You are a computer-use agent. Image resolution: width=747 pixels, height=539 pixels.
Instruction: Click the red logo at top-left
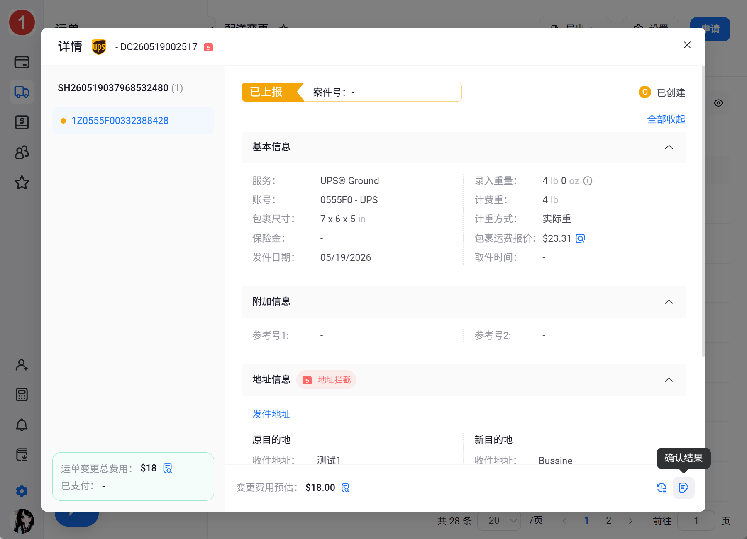pyautogui.click(x=22, y=22)
